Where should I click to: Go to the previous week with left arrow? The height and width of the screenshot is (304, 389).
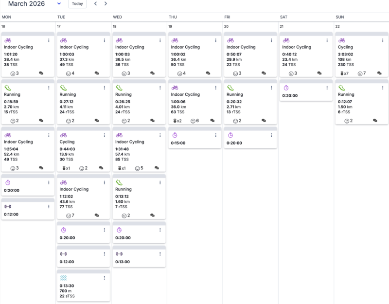tap(95, 4)
